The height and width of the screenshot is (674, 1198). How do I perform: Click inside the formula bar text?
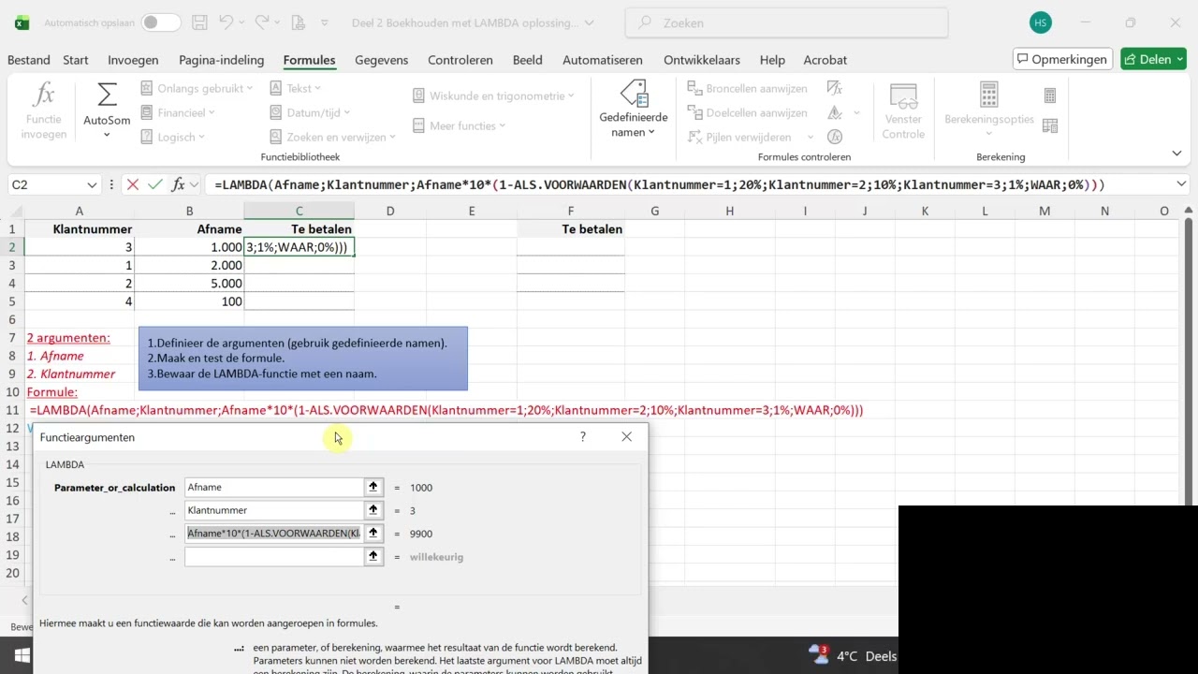coord(659,185)
